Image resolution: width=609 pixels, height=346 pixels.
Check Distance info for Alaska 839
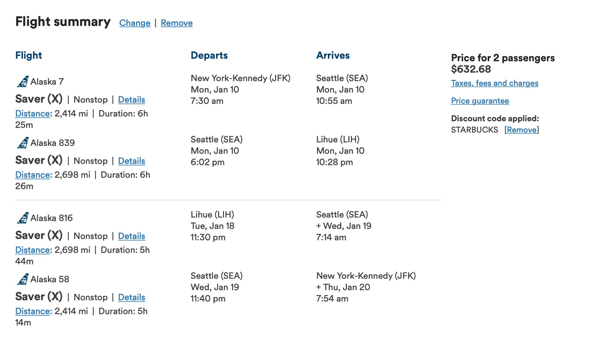[32, 175]
